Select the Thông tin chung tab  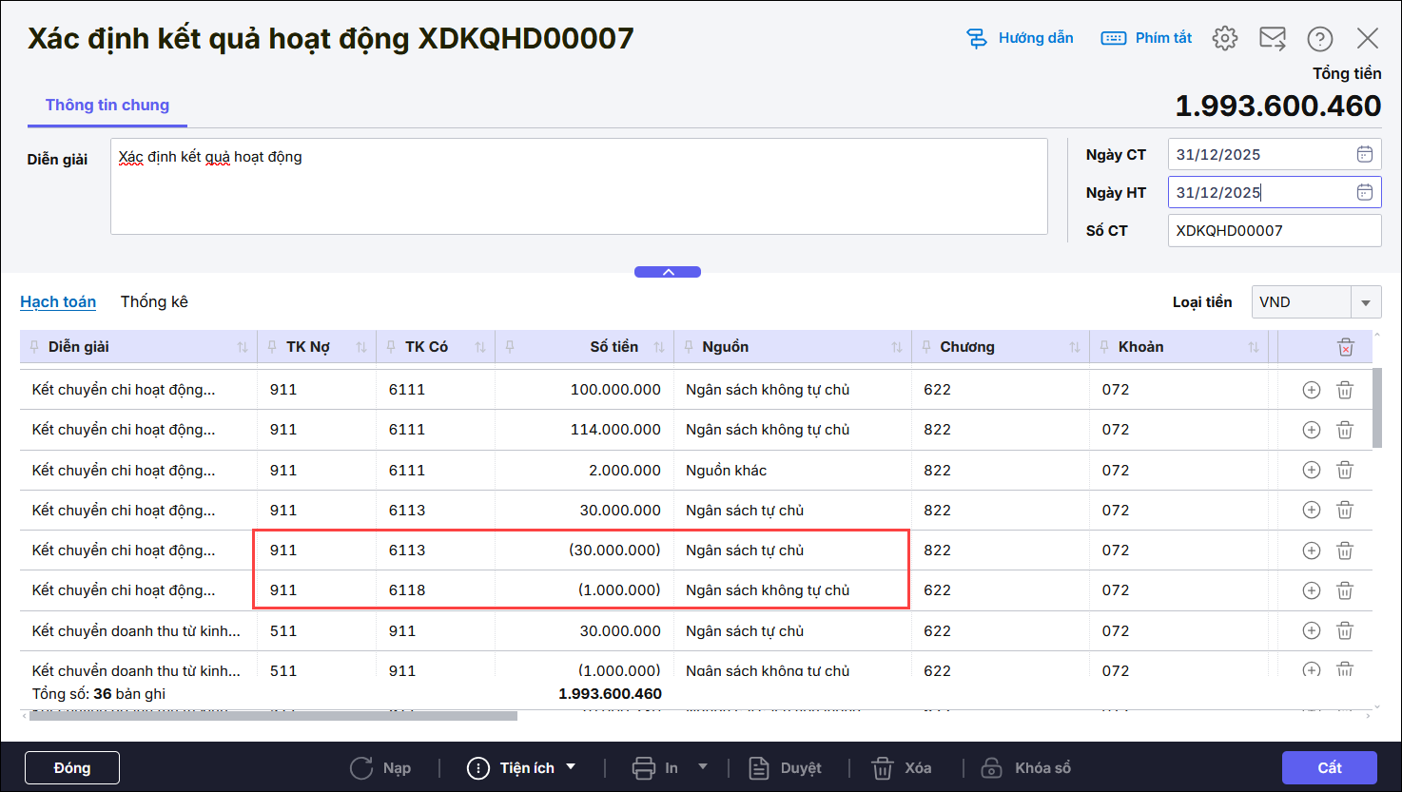(107, 105)
